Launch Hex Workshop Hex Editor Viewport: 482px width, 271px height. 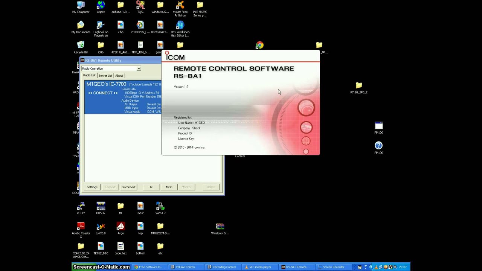(180, 29)
